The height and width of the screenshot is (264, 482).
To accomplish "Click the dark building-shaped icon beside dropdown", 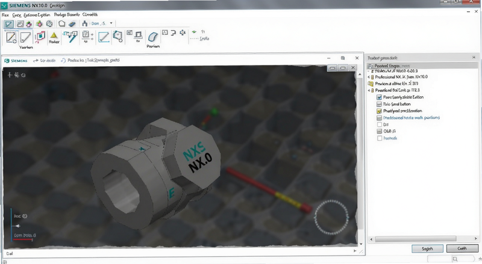I will click(85, 23).
